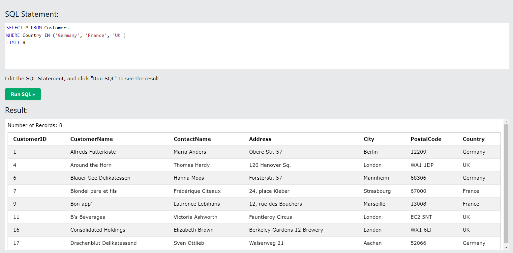Click contact name Laurence Lebihans

pyautogui.click(x=197, y=204)
